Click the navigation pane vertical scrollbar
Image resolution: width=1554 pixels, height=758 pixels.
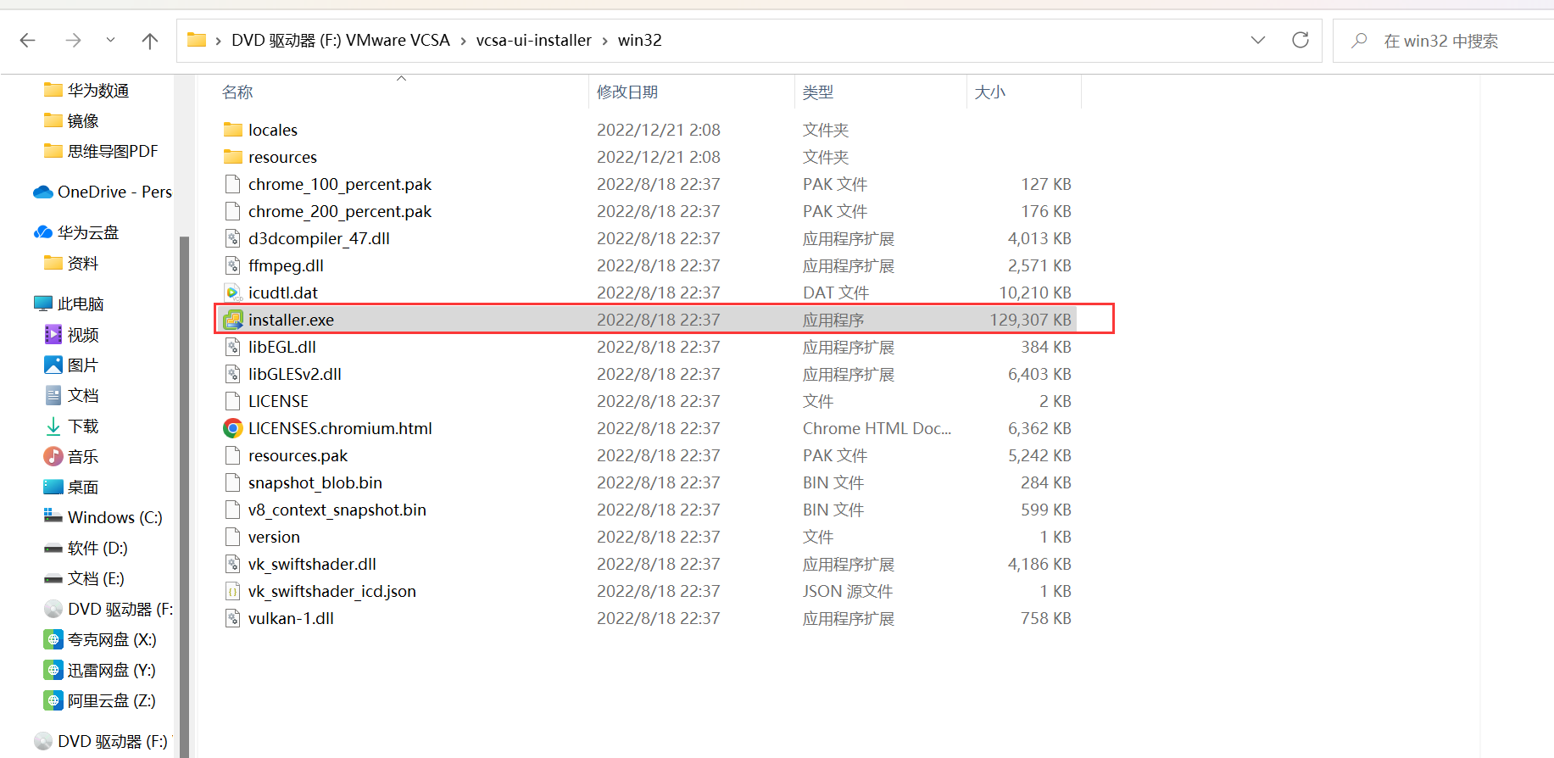click(x=184, y=496)
